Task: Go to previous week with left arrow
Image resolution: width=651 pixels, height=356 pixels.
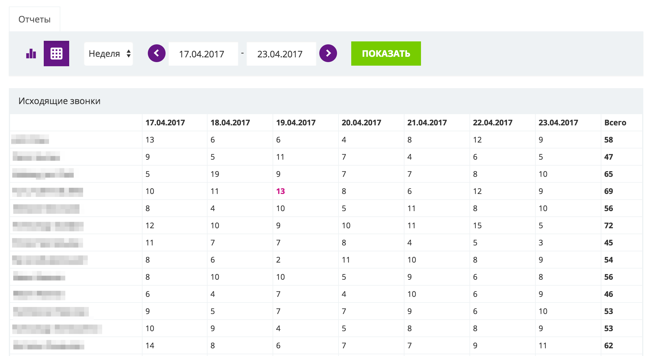Action: coord(156,53)
